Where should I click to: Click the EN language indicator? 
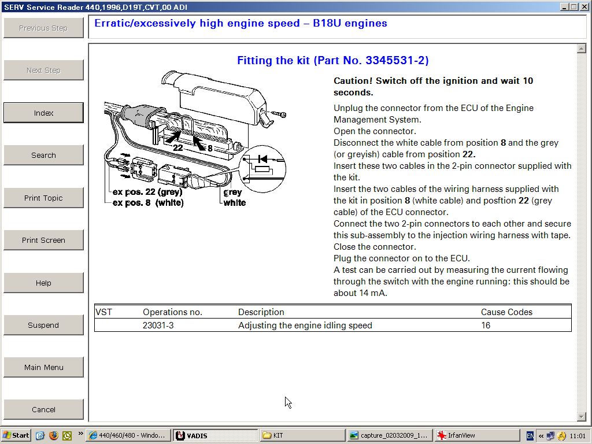[x=530, y=436]
